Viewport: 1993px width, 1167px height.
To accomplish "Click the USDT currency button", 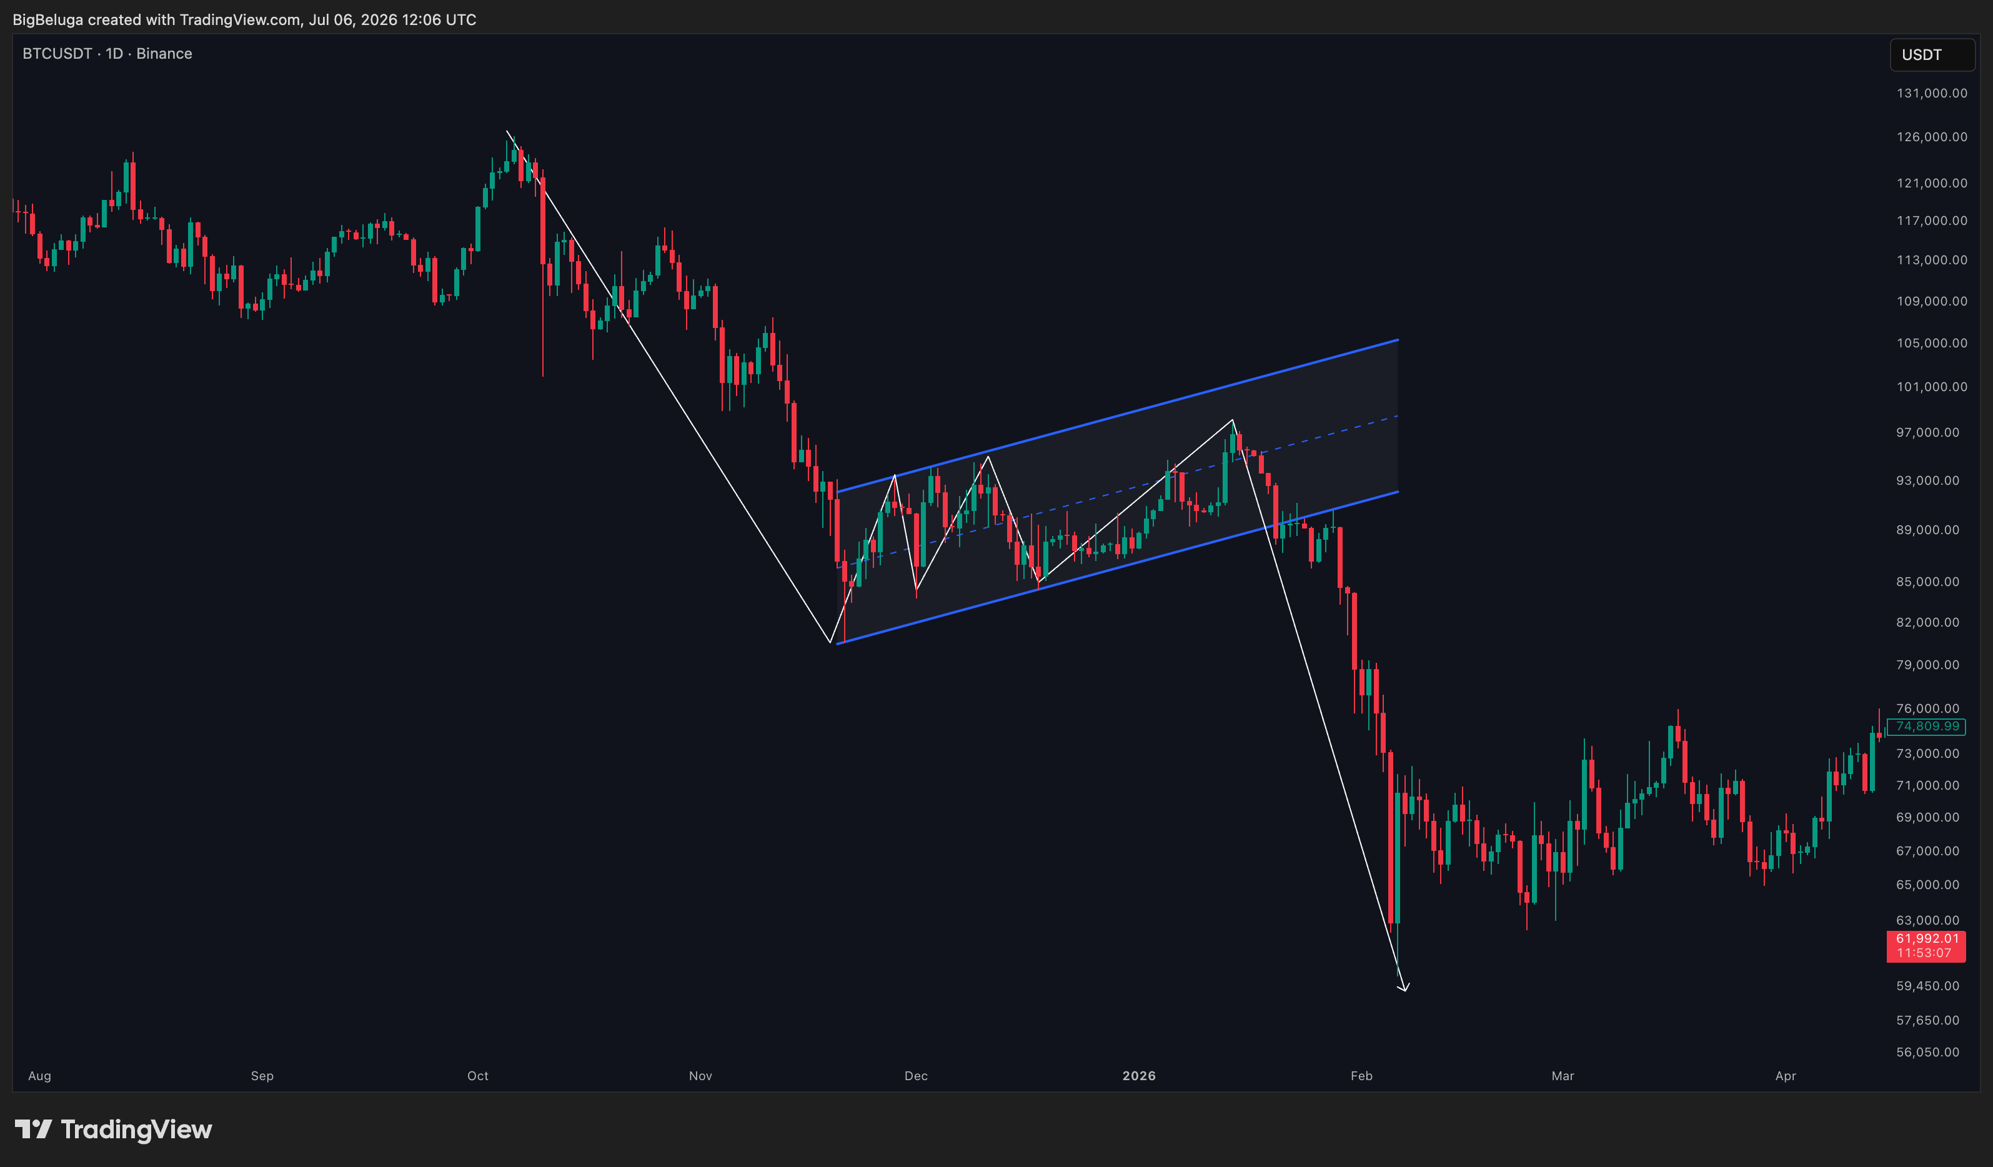I will 1931,54.
